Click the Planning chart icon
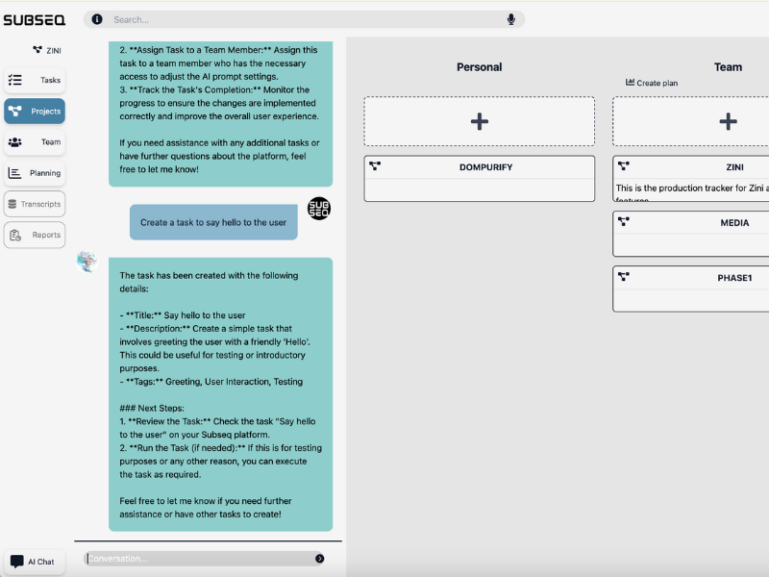The width and height of the screenshot is (769, 577). coord(14,173)
